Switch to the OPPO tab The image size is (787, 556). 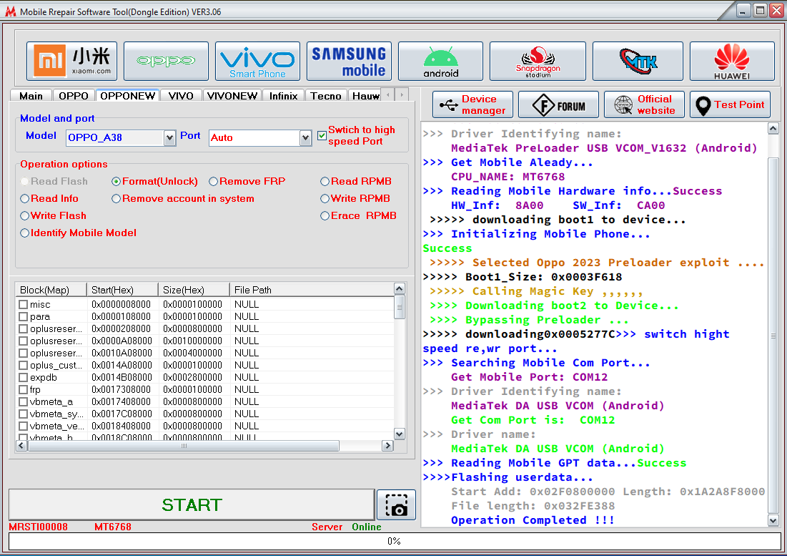(74, 95)
